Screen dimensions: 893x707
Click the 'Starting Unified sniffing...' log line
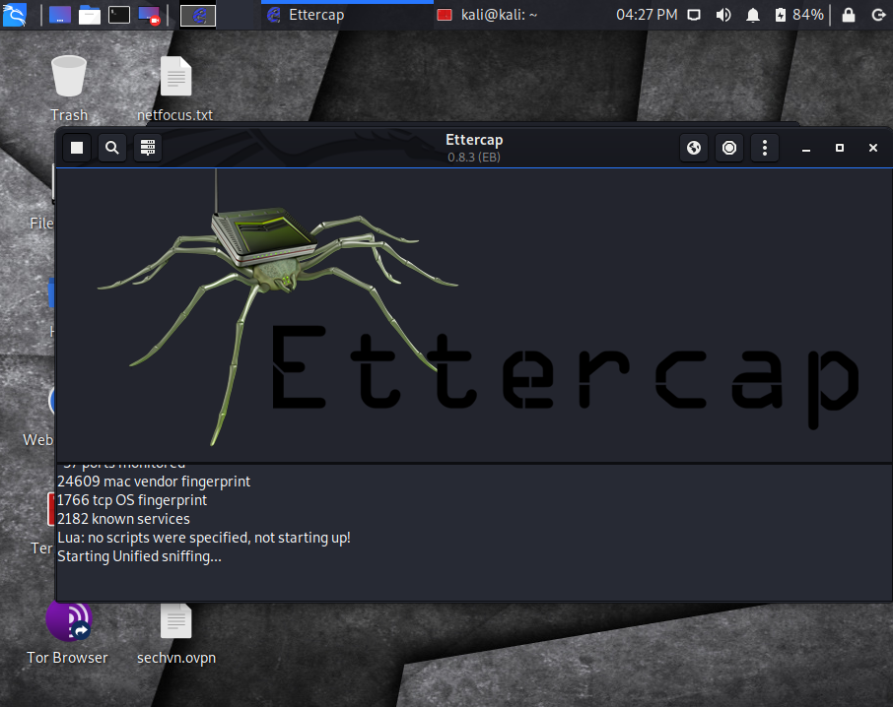click(x=140, y=557)
